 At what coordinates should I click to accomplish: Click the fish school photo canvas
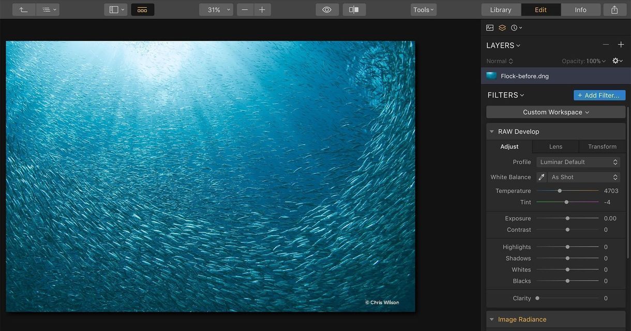pos(211,176)
